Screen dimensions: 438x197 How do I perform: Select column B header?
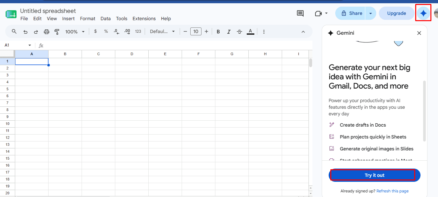(x=65, y=54)
